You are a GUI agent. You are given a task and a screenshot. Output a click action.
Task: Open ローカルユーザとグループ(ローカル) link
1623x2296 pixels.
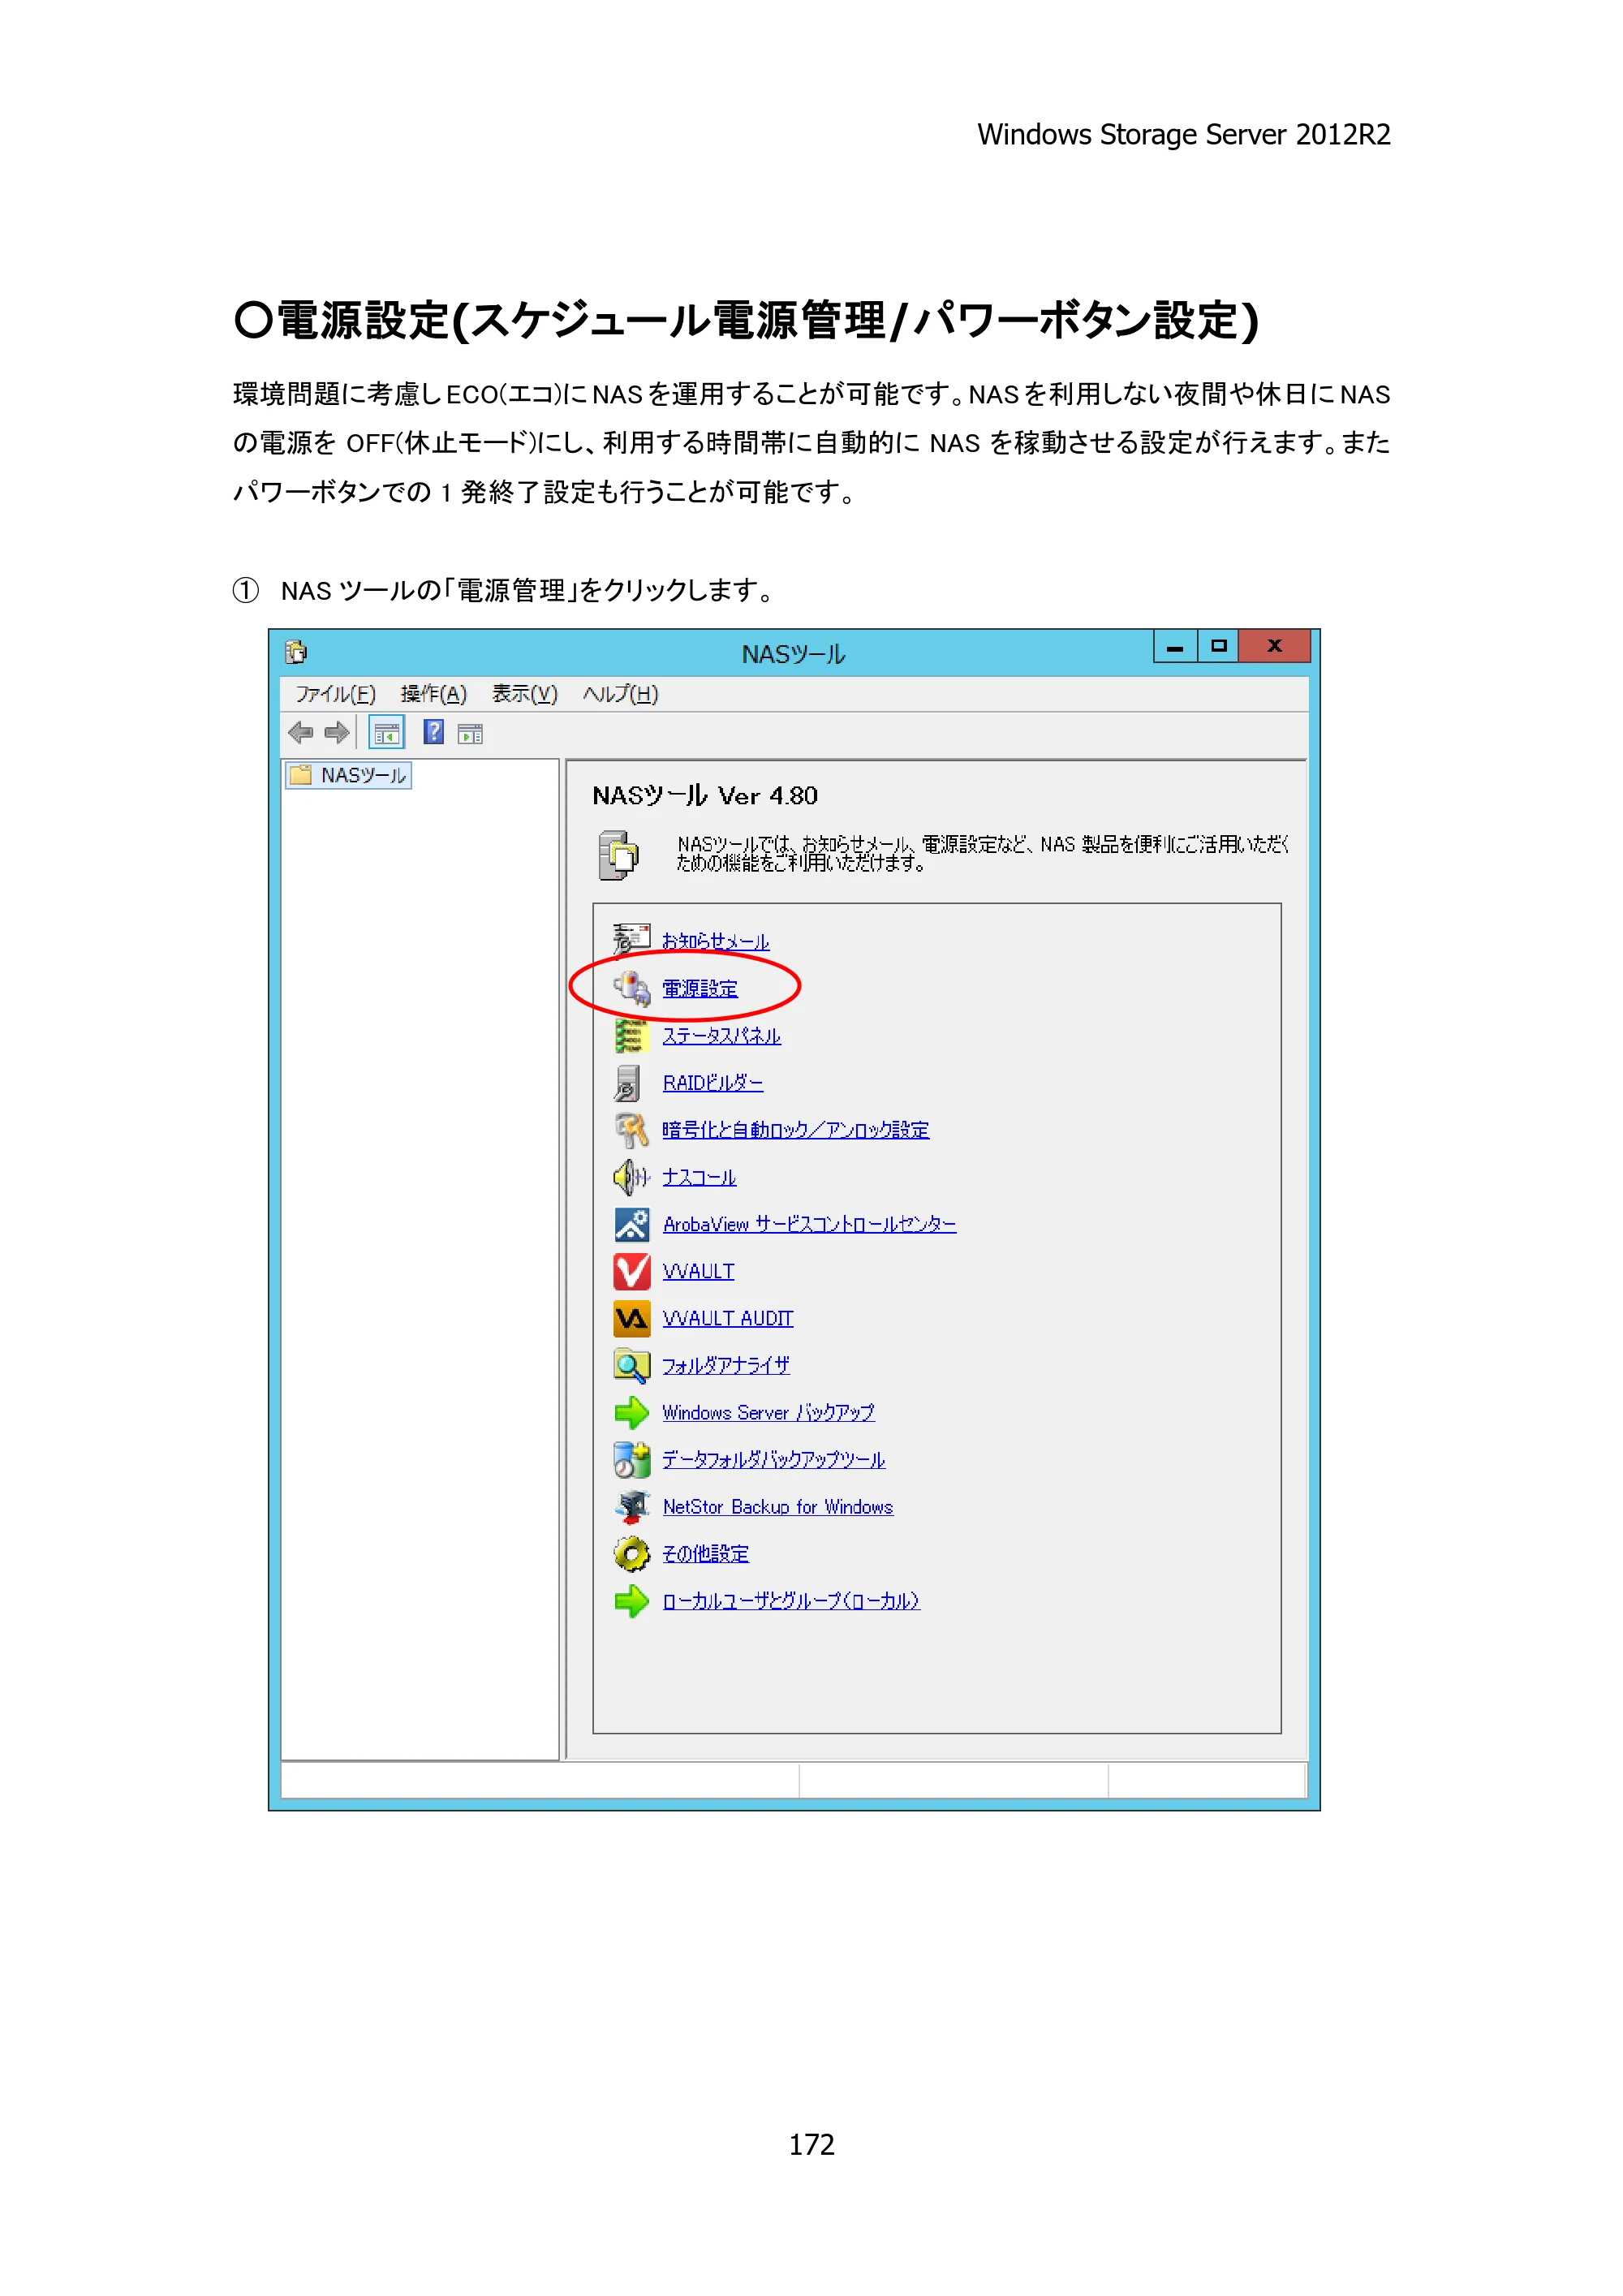tap(790, 1600)
